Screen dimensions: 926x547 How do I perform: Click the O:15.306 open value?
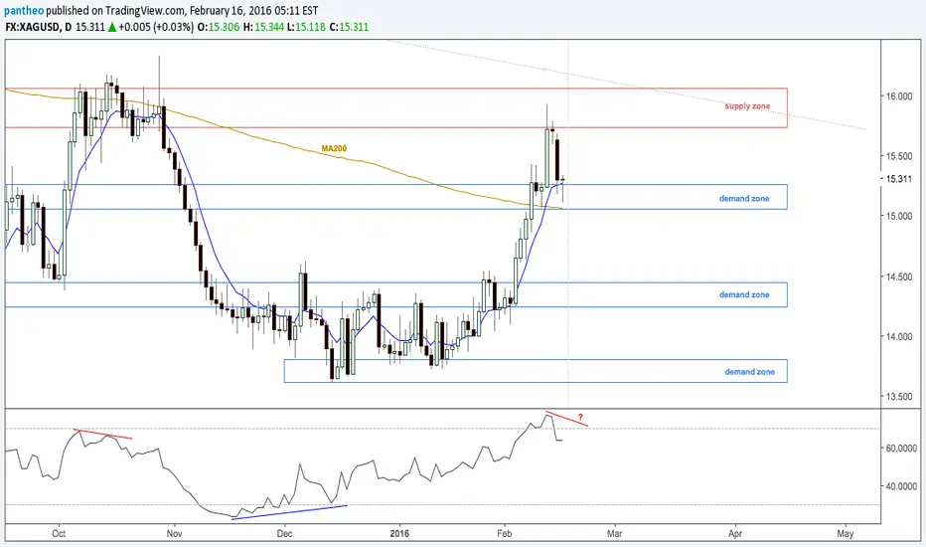click(219, 27)
